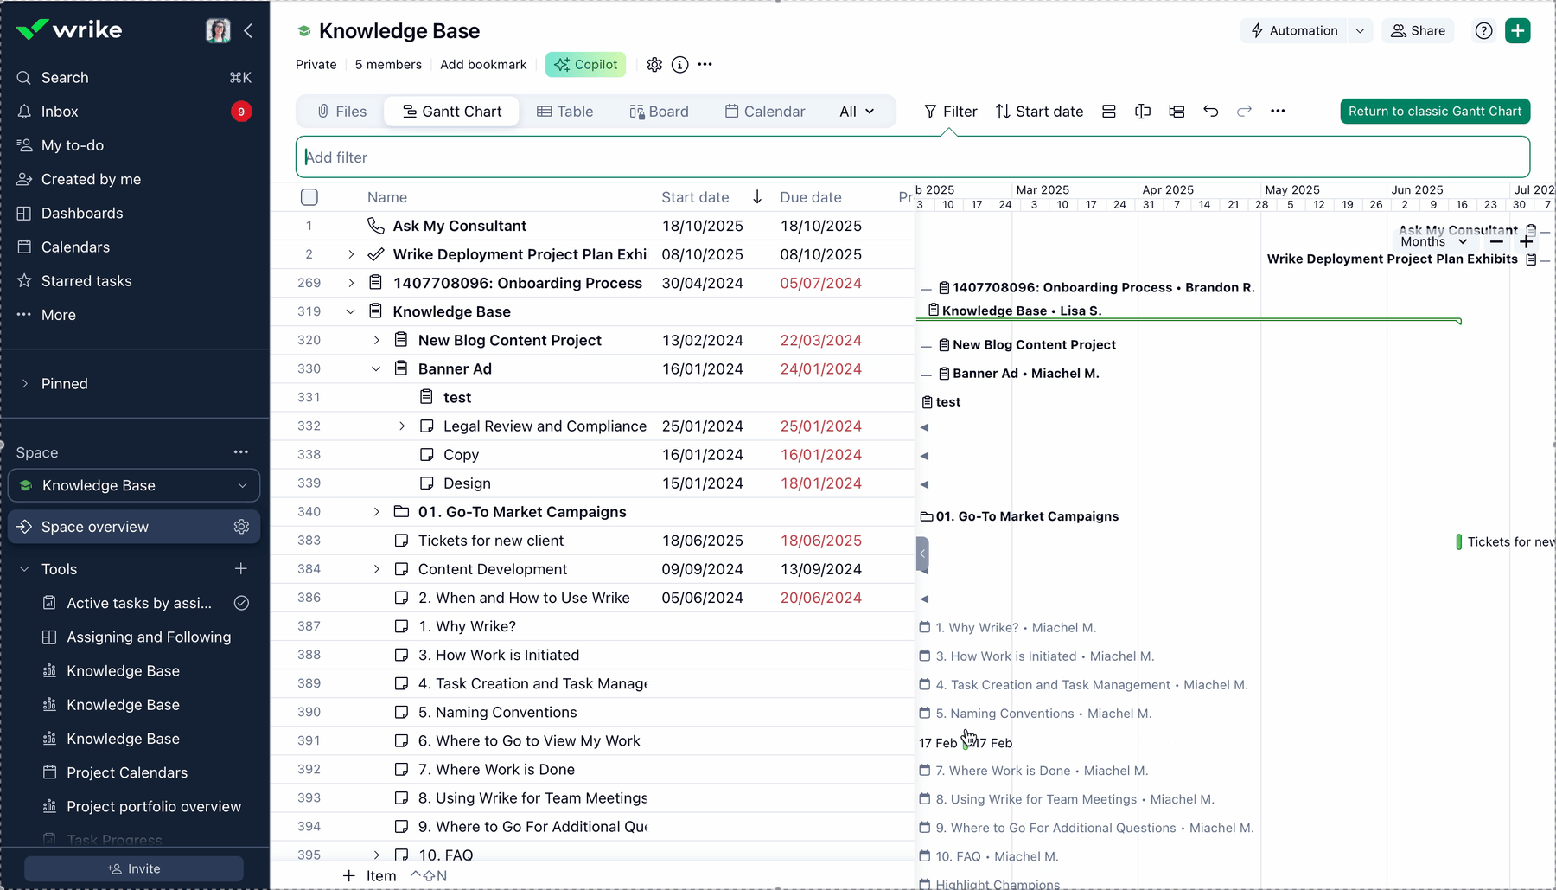This screenshot has height=890, width=1556.
Task: Toggle checkmark on Active tasks by assignee
Action: tap(241, 603)
